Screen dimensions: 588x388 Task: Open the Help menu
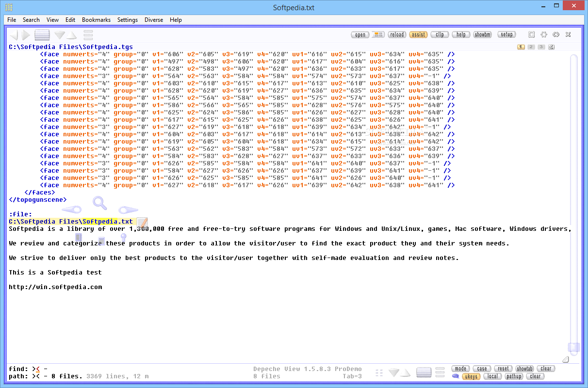click(176, 20)
